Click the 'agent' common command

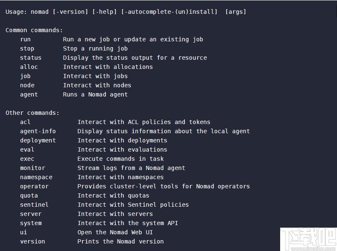(x=29, y=95)
